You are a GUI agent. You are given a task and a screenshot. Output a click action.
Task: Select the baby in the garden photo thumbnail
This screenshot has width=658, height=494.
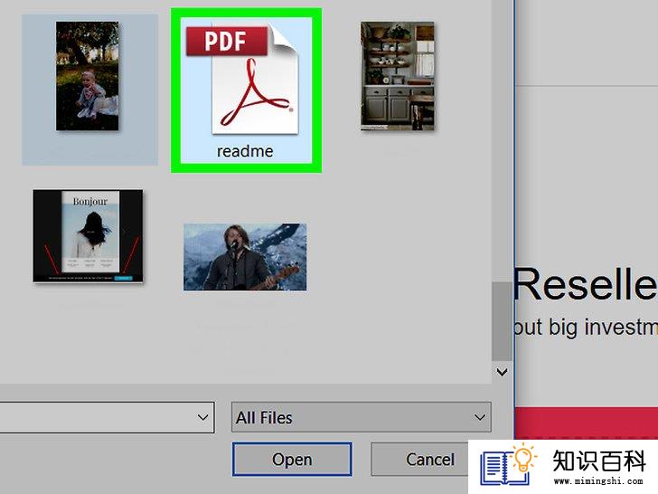point(88,76)
